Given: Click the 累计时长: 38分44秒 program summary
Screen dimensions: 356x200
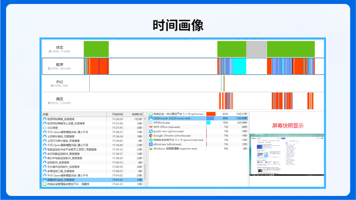Looking at the screenshot, I should tap(59, 68).
